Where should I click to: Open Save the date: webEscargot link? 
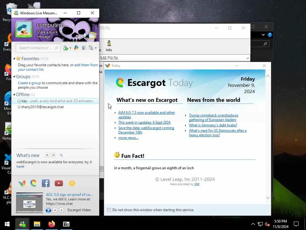(146, 130)
